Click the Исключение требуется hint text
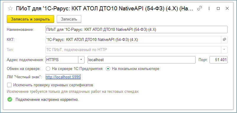This screenshot has height=113, width=237. (73, 92)
